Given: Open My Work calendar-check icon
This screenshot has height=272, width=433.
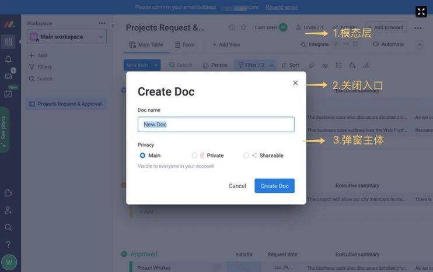Looking at the screenshot, I should coord(8,94).
